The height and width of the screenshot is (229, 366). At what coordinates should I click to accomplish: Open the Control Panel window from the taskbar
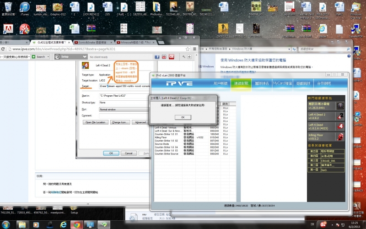(x=90, y=224)
